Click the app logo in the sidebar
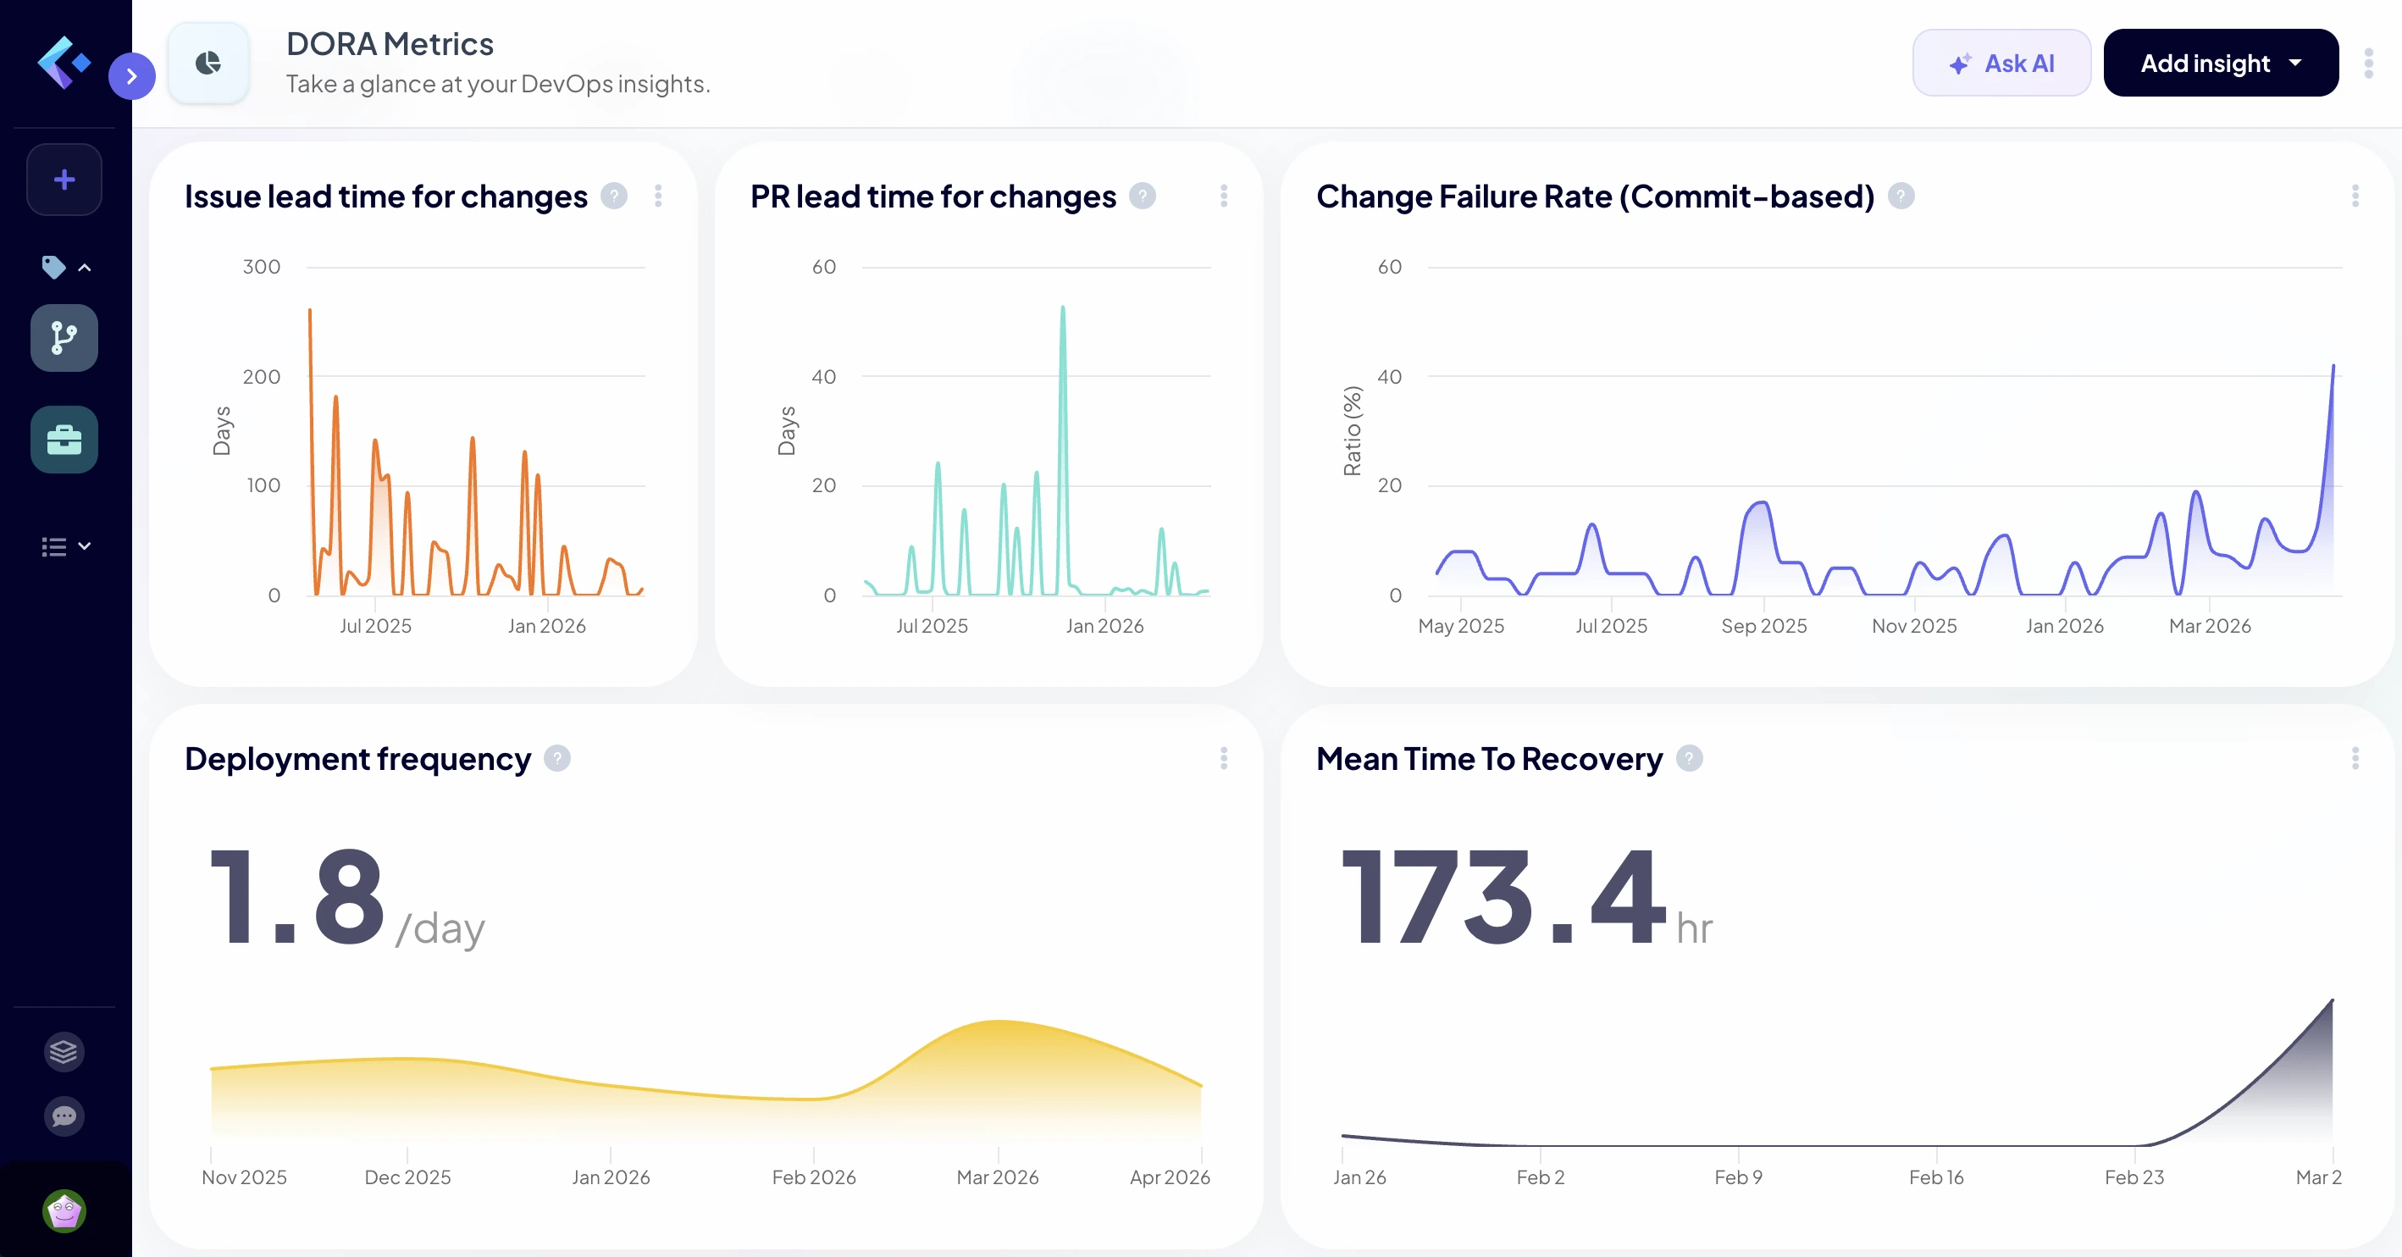Viewport: 2402px width, 1257px height. pos(64,63)
